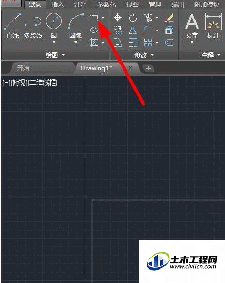Close the Drawing1* tab
This screenshot has width=225, height=283.
click(x=131, y=68)
